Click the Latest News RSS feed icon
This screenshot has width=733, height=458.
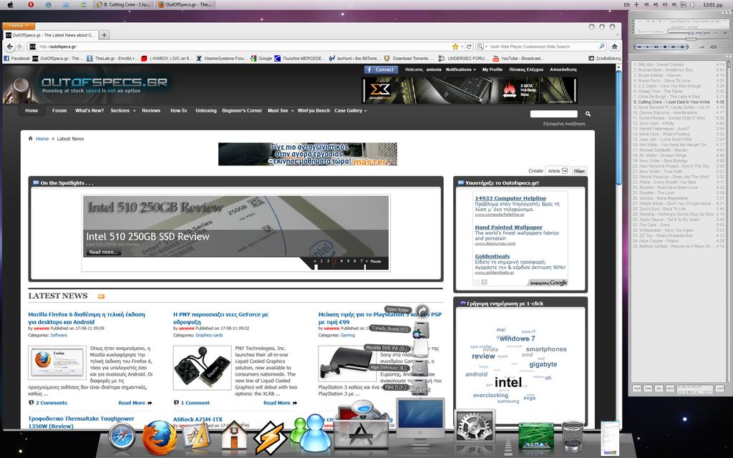click(x=101, y=296)
